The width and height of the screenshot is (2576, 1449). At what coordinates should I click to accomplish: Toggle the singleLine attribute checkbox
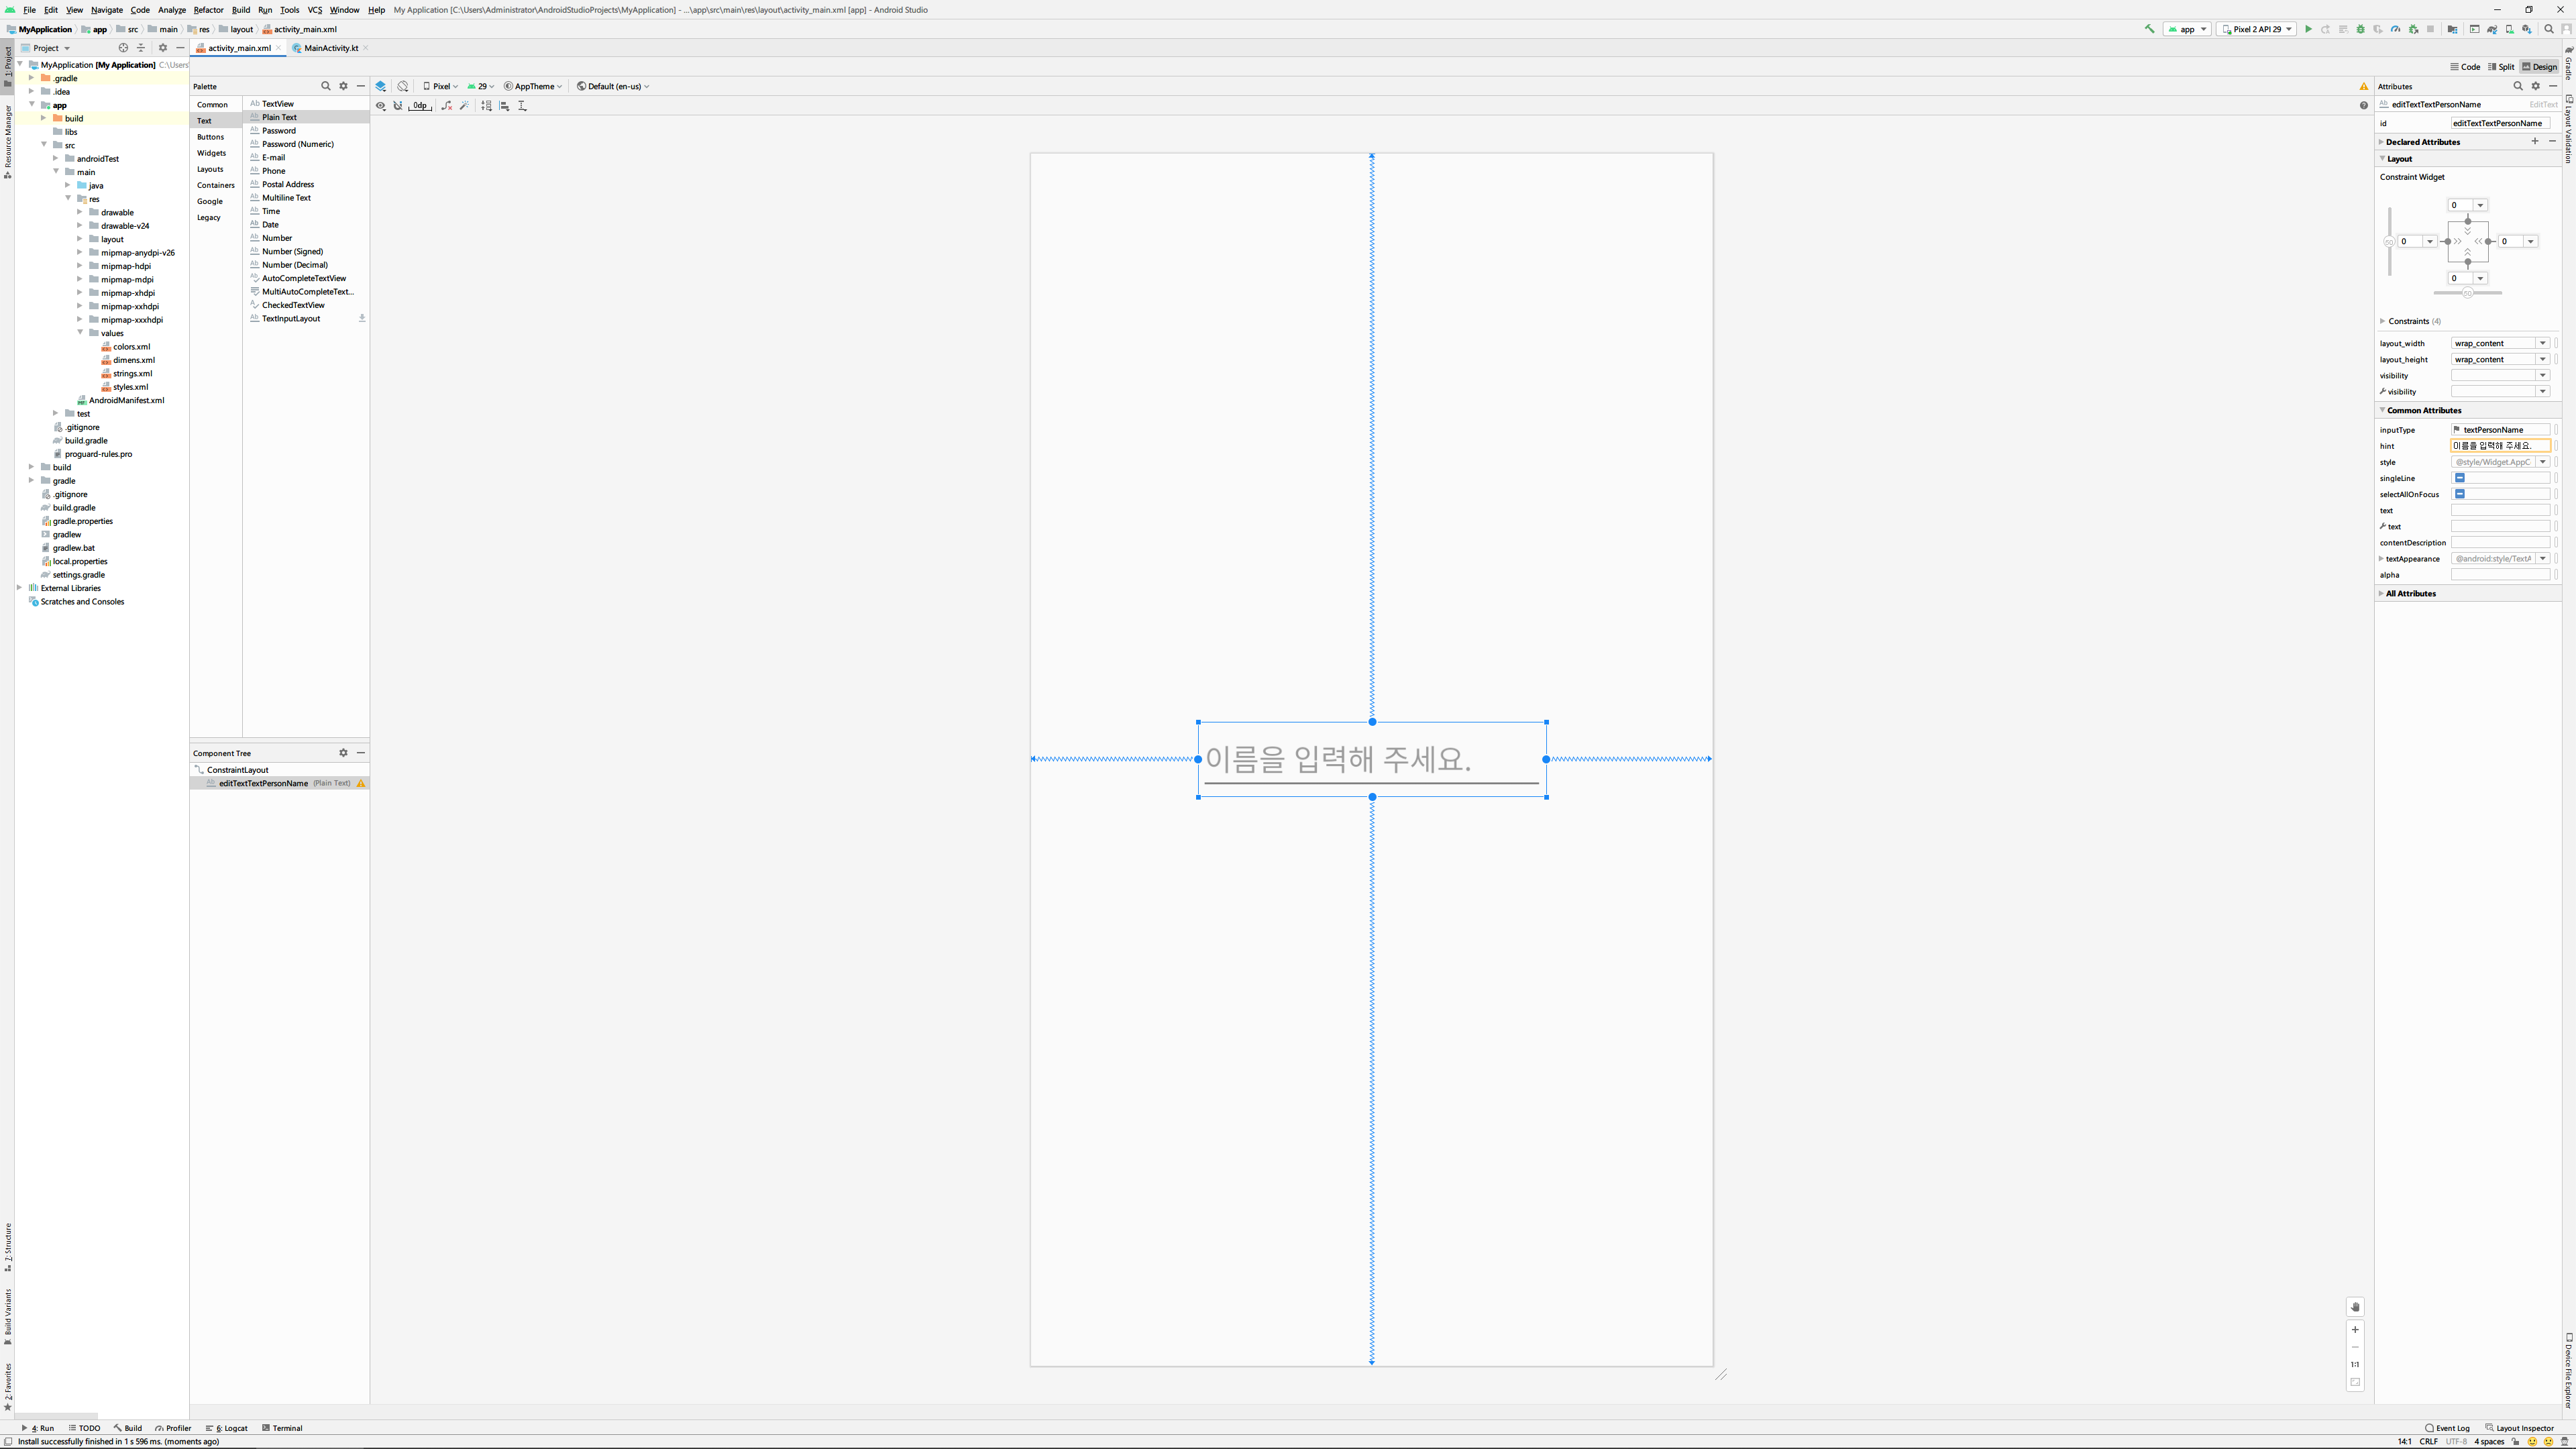[x=2460, y=478]
